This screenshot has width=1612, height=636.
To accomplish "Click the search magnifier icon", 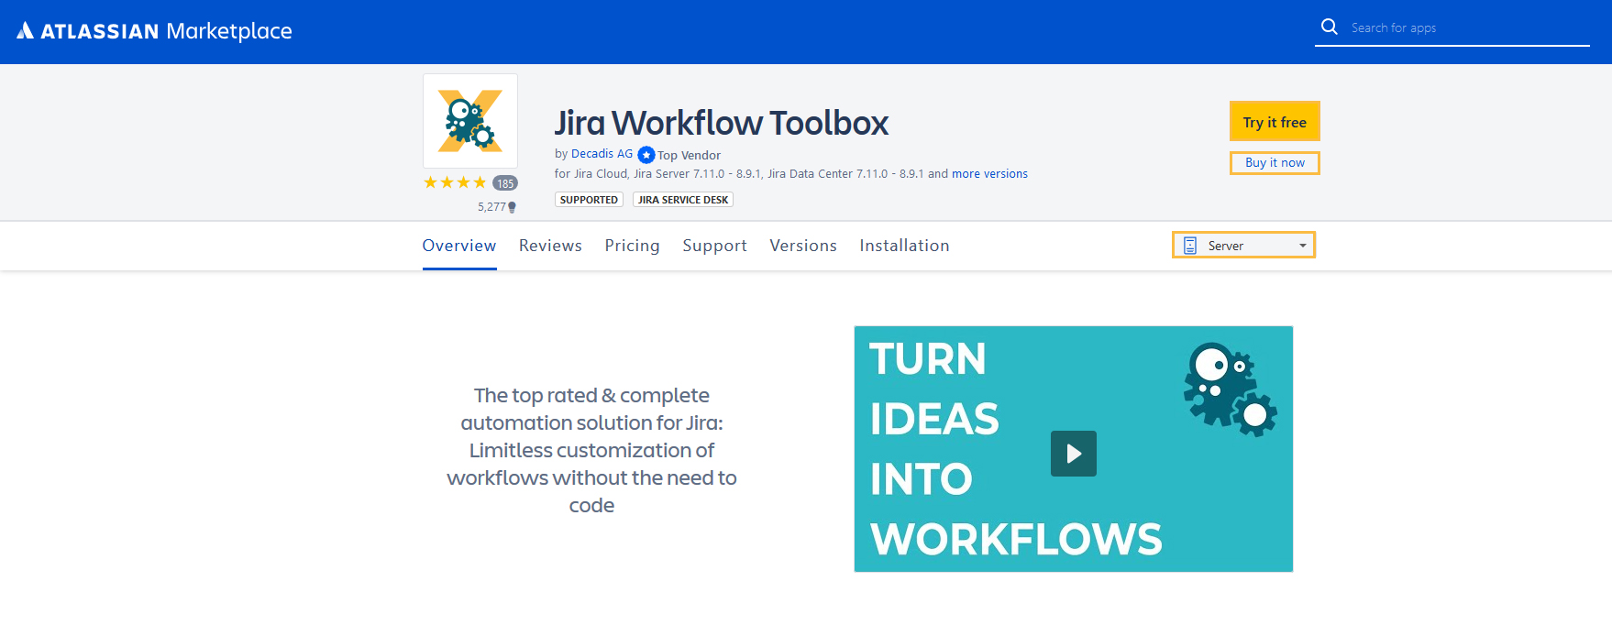I will tap(1329, 27).
